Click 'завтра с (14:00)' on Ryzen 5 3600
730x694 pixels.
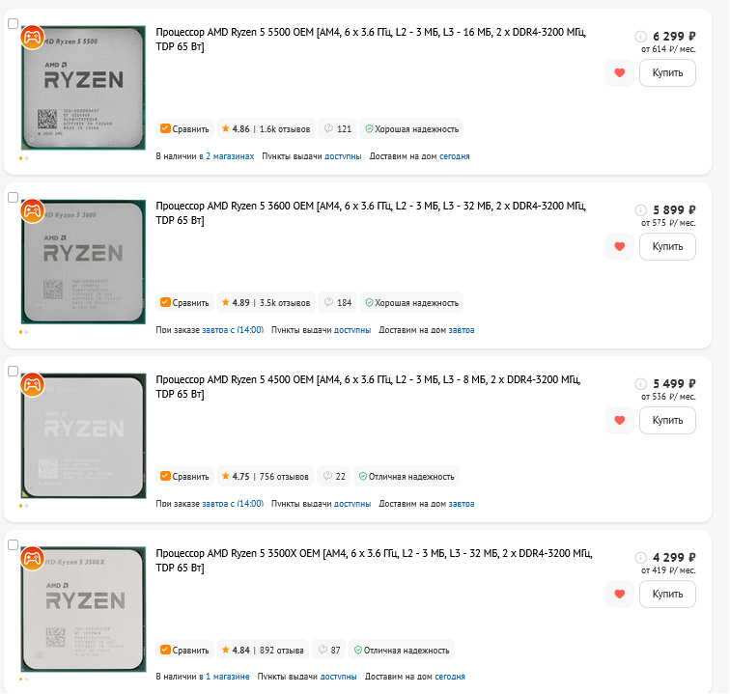233,329
